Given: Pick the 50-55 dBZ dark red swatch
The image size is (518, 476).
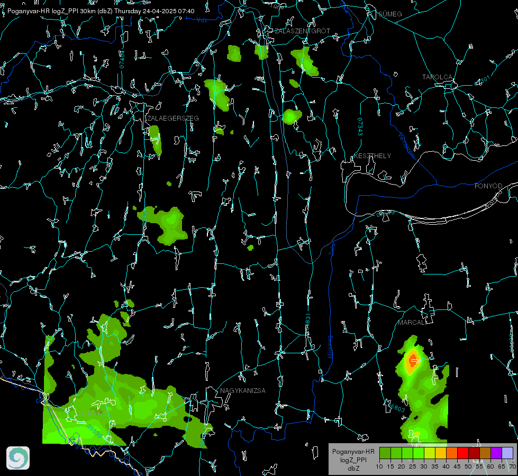Looking at the screenshot, I should [474, 453].
